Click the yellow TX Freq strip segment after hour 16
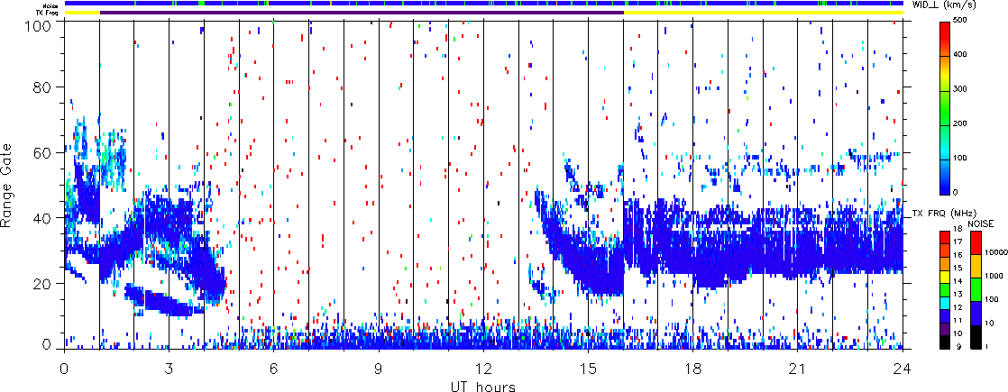 point(763,13)
